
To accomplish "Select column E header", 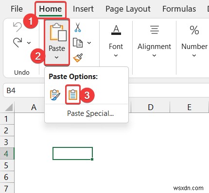I will click(189, 107).
